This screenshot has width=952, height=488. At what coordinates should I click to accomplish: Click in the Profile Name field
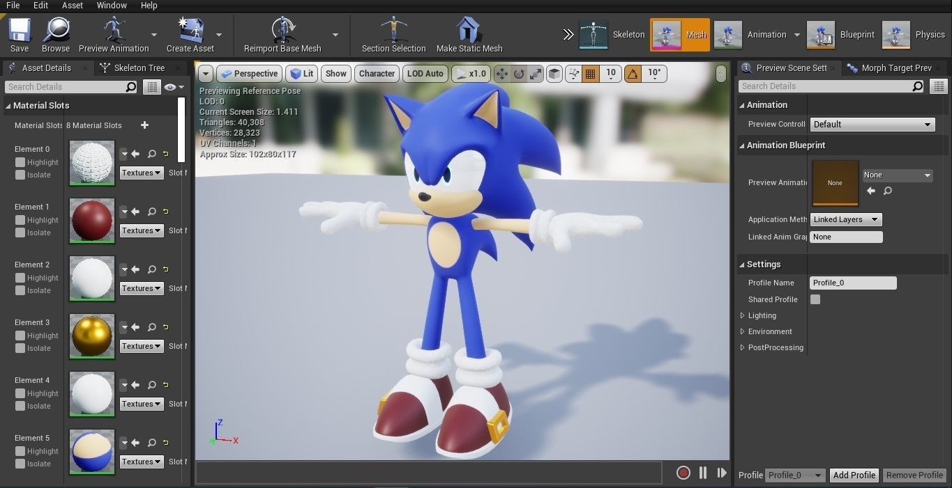(x=853, y=283)
